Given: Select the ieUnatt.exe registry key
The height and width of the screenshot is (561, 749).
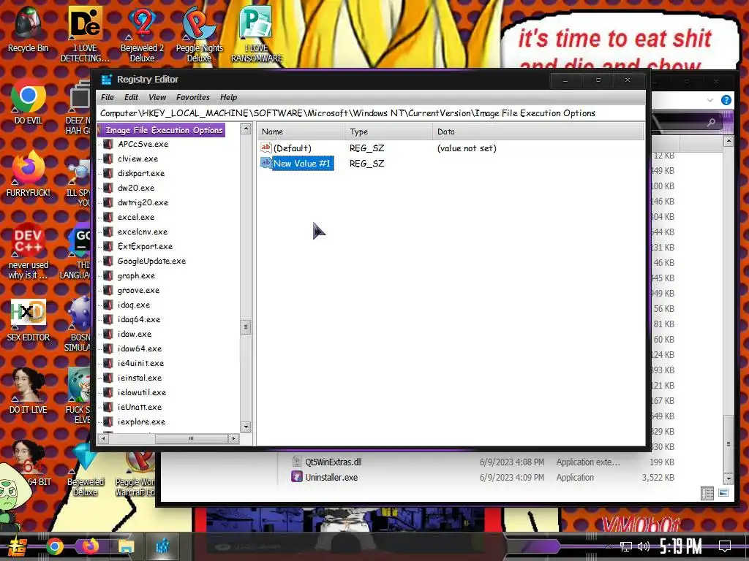Looking at the screenshot, I should pyautogui.click(x=140, y=407).
